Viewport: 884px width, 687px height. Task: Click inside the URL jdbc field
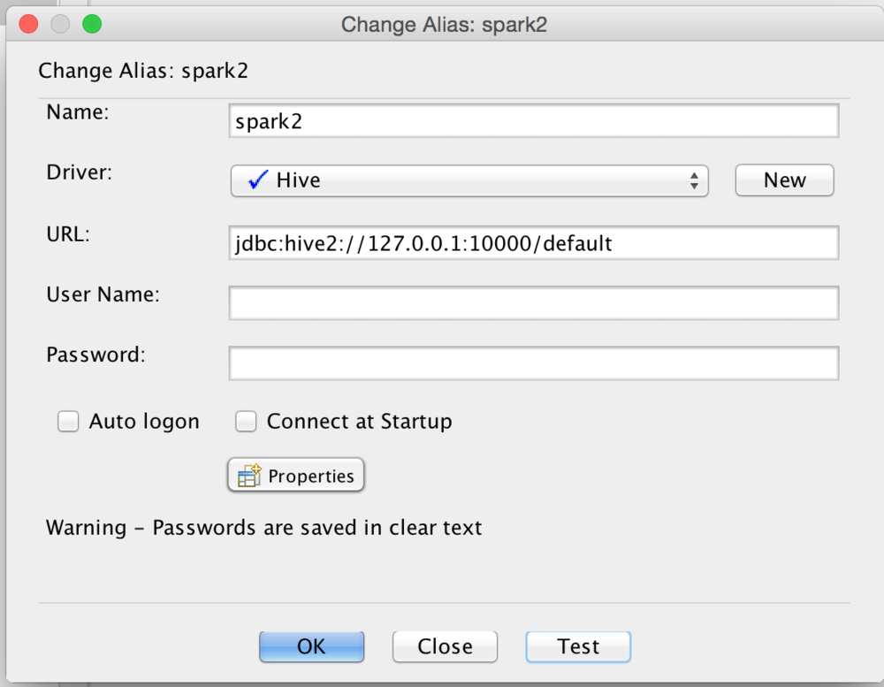pos(533,242)
